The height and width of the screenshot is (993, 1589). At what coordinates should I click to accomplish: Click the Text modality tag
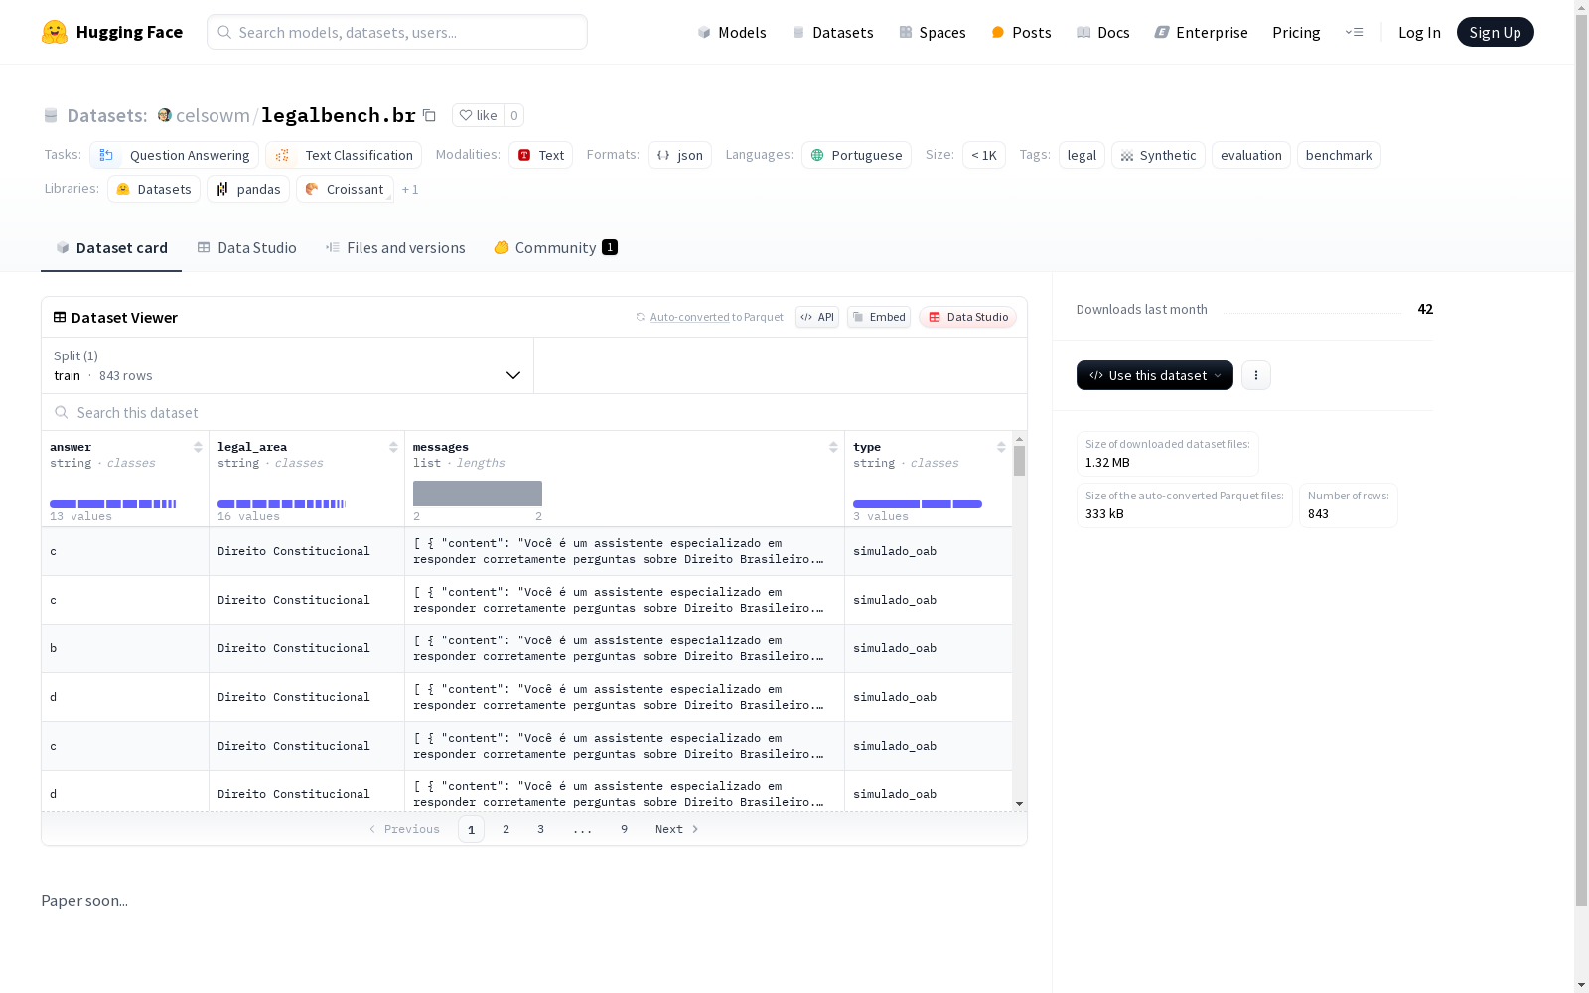(x=541, y=155)
